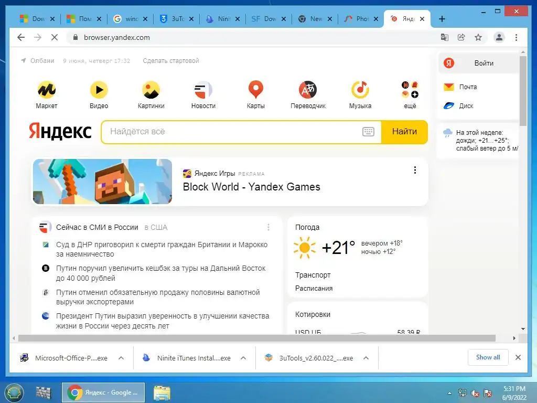Click the Windows Start button
537x403 pixels.
click(x=14, y=393)
